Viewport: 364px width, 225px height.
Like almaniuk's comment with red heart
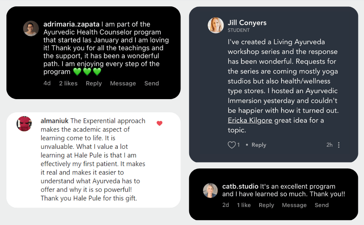[x=159, y=123]
